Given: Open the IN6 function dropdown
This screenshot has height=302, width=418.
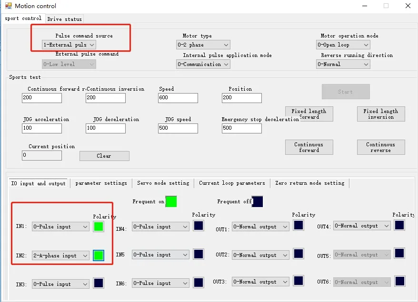Looking at the screenshot, I should 160,283.
